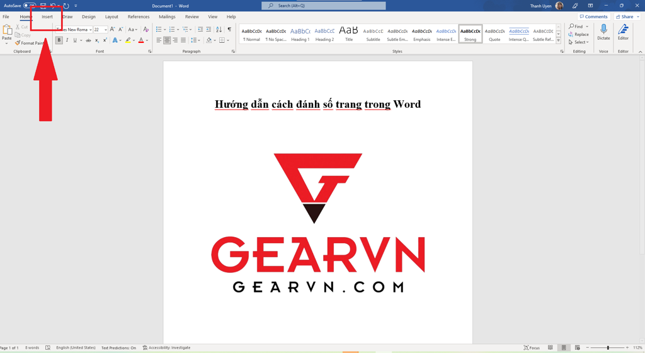
Task: Apply the Title style
Action: click(x=349, y=34)
